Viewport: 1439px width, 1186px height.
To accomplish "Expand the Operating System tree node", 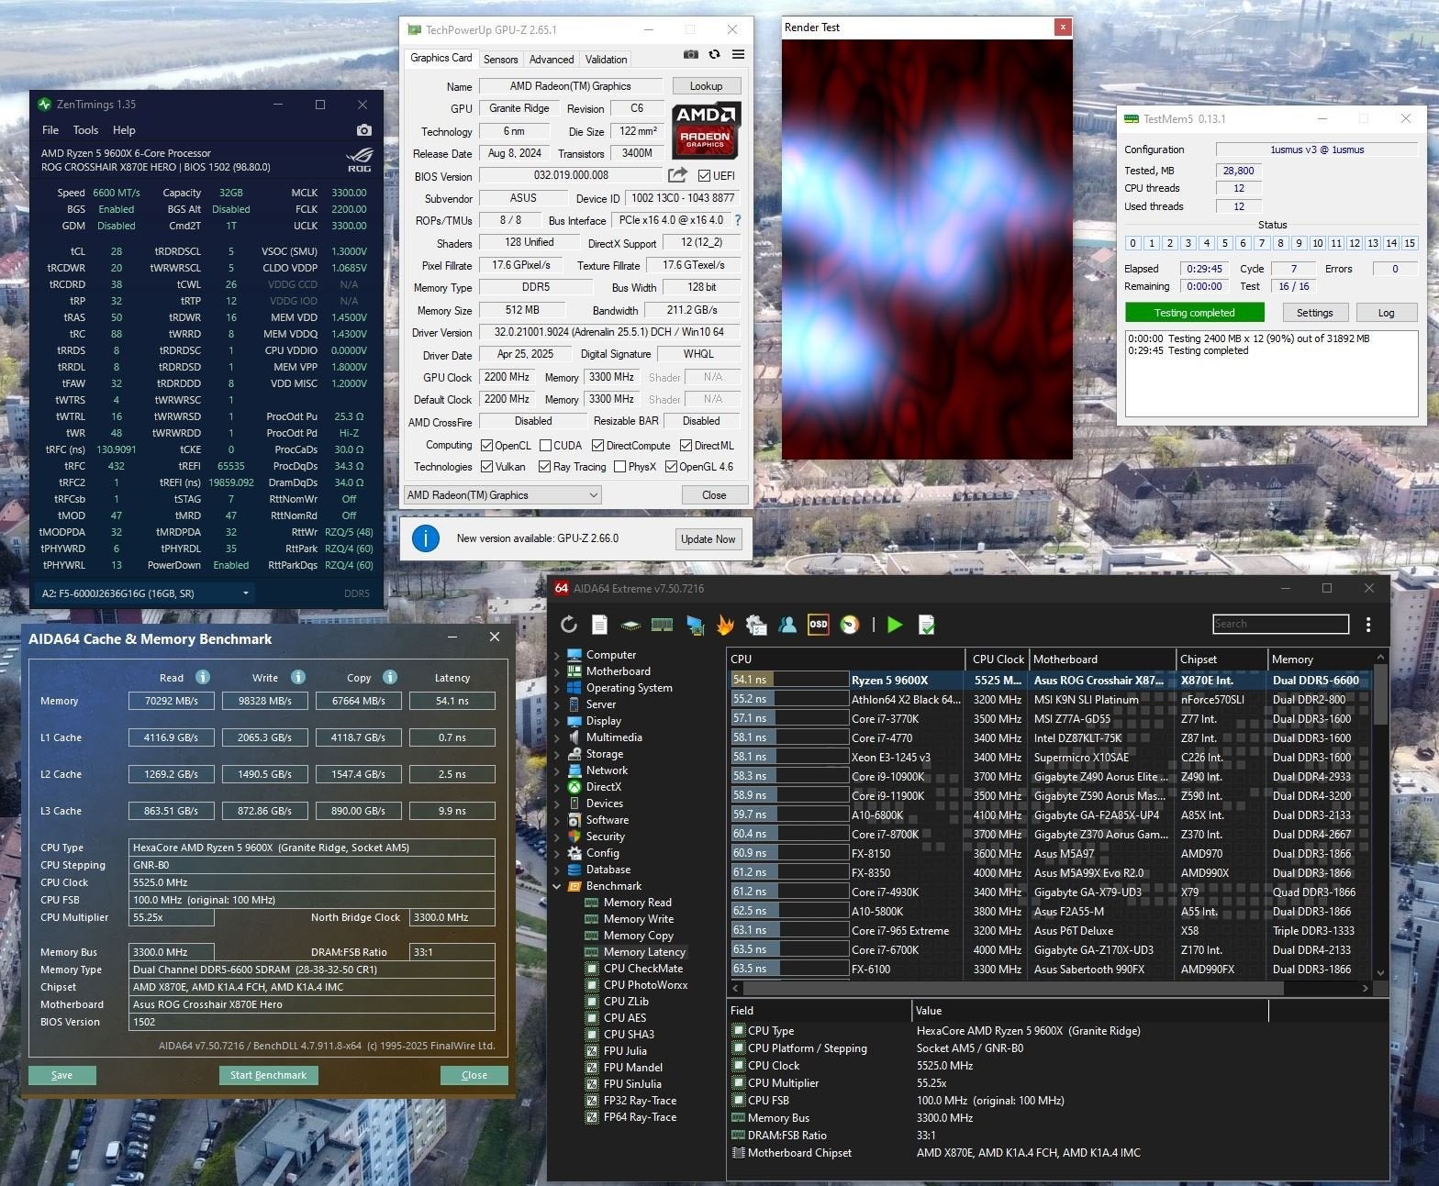I will pos(557,688).
